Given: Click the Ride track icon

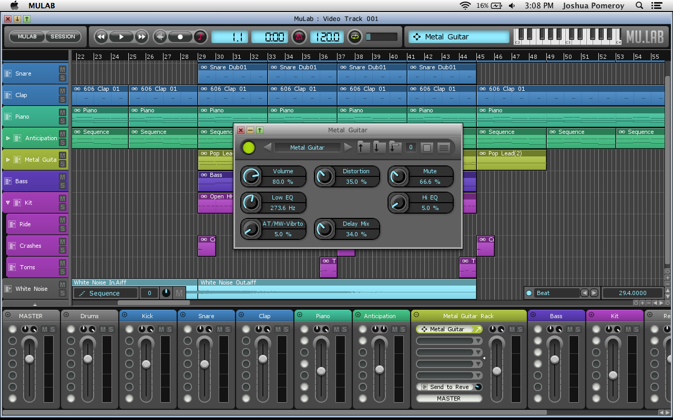Looking at the screenshot, I should [x=13, y=224].
